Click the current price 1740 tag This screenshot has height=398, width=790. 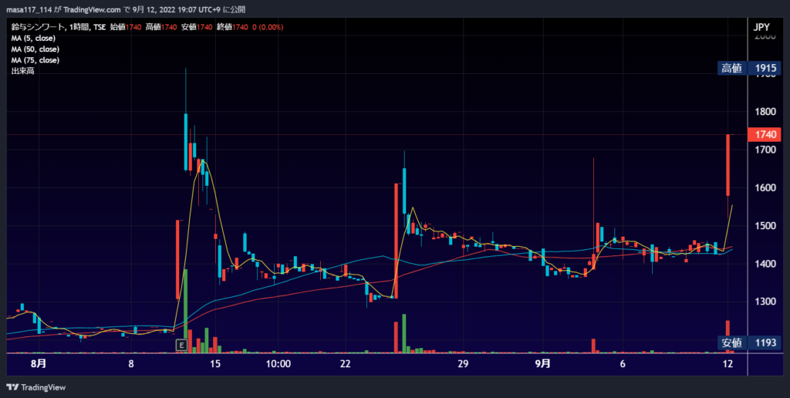pyautogui.click(x=765, y=134)
